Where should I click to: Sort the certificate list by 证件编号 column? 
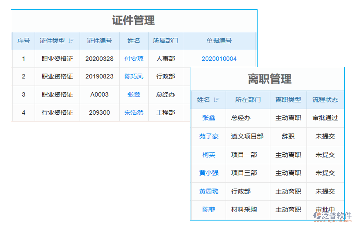click(100, 41)
